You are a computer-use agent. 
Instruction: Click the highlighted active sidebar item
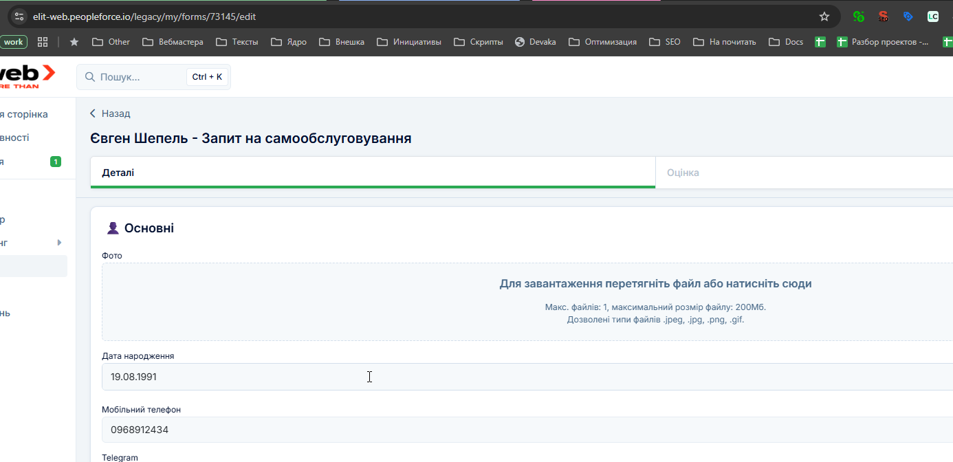pos(34,266)
